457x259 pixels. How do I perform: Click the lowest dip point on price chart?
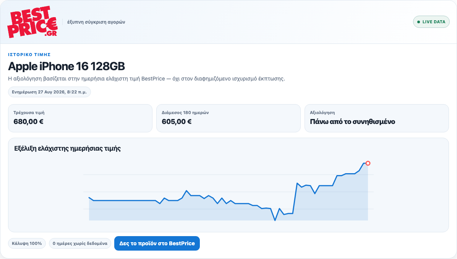click(275, 220)
